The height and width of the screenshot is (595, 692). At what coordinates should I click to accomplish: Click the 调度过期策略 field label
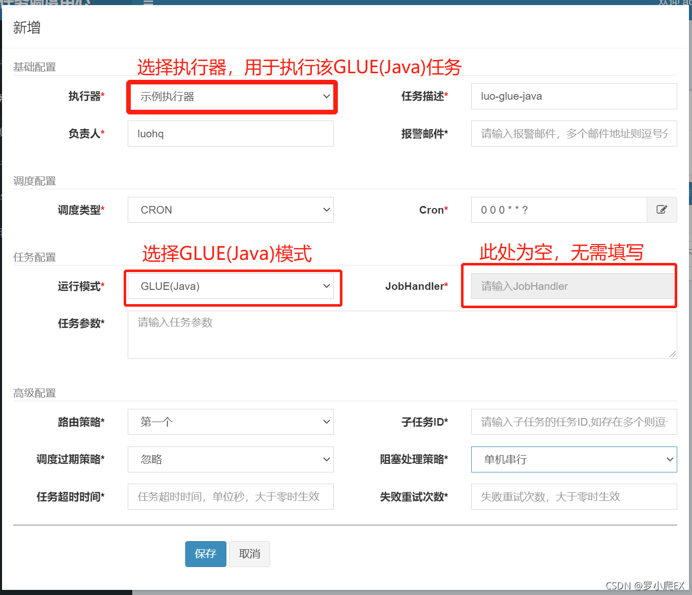pyautogui.click(x=71, y=459)
